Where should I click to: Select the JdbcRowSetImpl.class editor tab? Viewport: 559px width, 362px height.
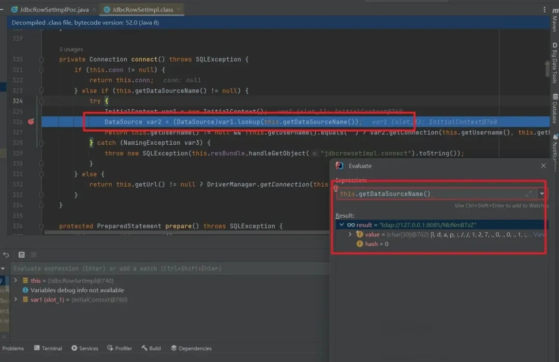coord(143,10)
